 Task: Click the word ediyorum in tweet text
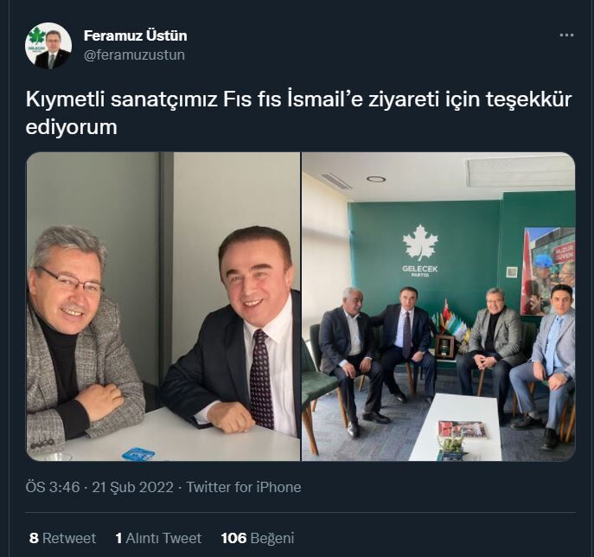pos(71,127)
